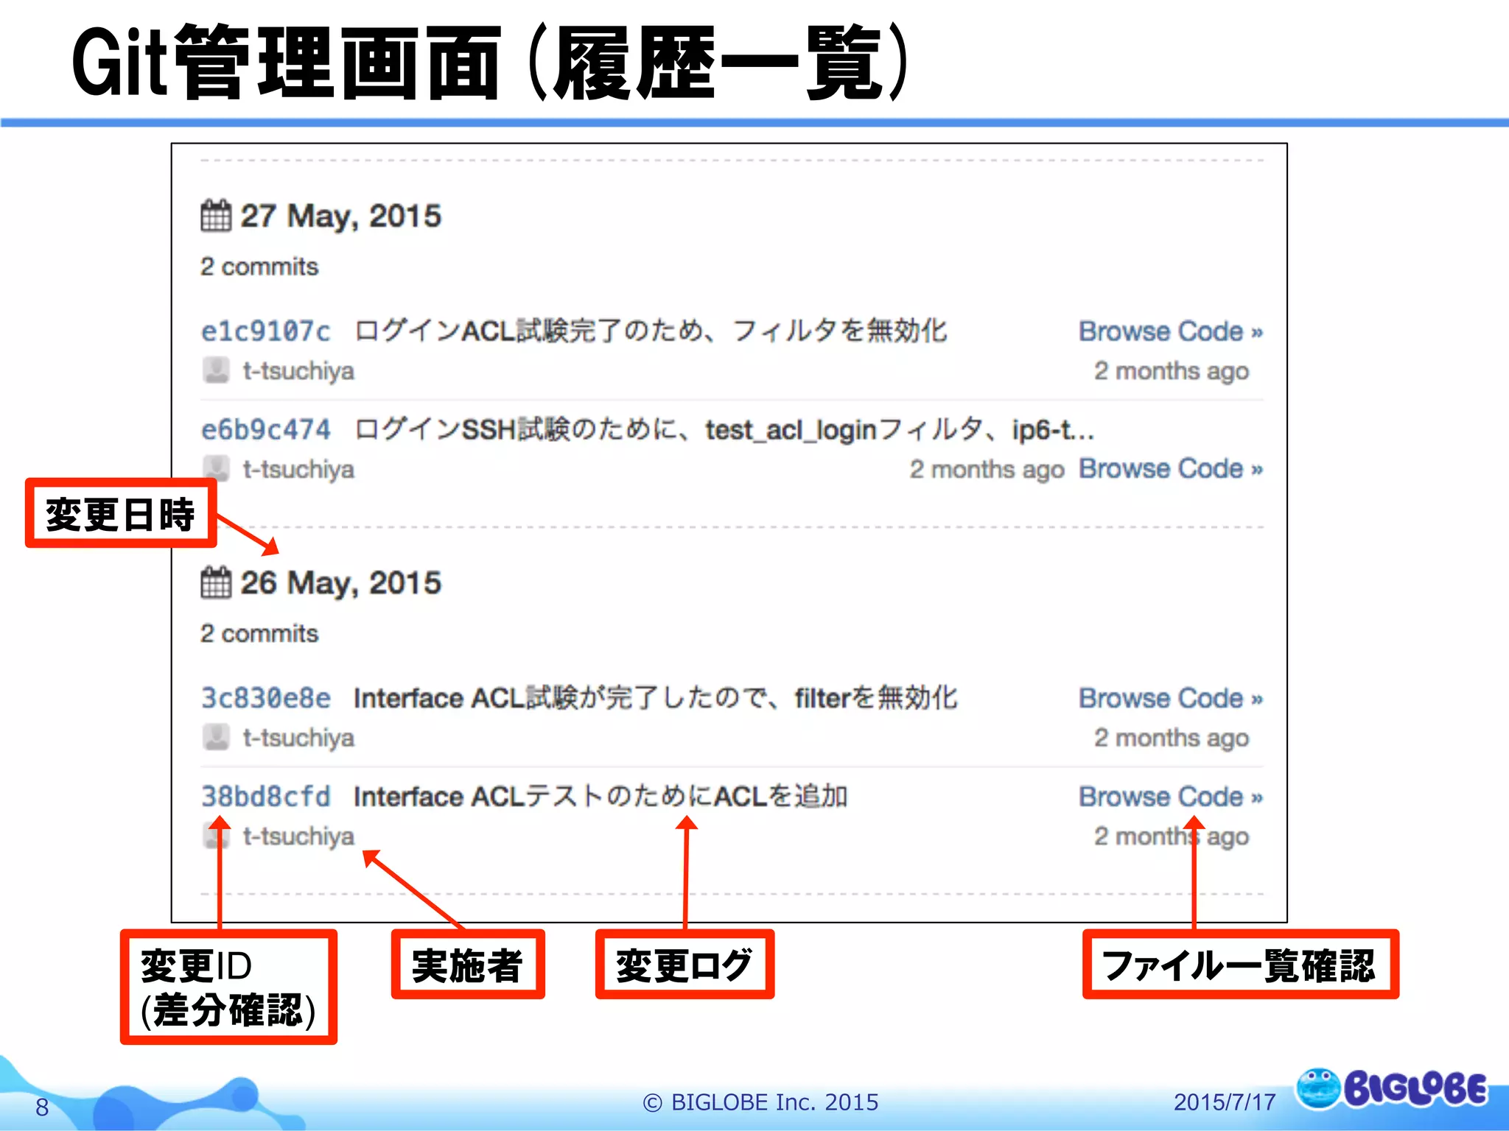Open commit e1c9107c diff
The height and width of the screenshot is (1131, 1509).
coord(265,331)
